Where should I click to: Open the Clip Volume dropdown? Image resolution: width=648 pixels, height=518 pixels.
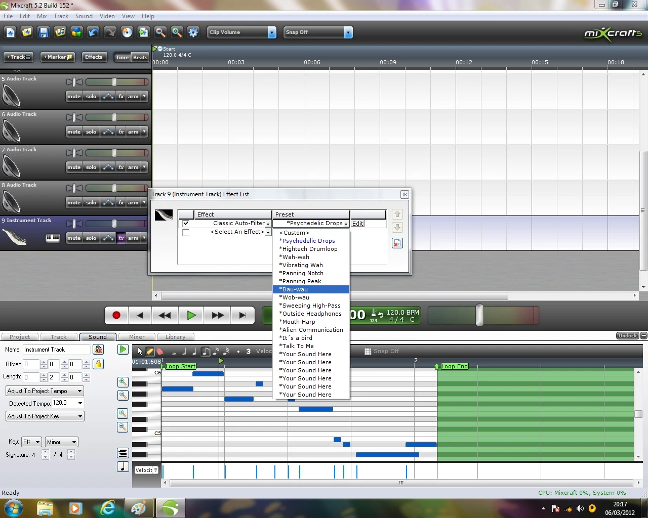point(241,32)
